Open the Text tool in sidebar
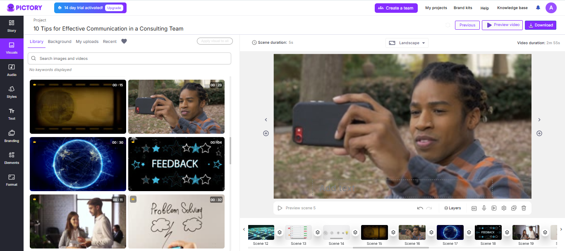The image size is (565, 251). [x=12, y=114]
